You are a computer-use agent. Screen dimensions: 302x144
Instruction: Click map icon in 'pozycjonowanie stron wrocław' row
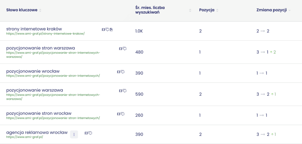coord(118,114)
